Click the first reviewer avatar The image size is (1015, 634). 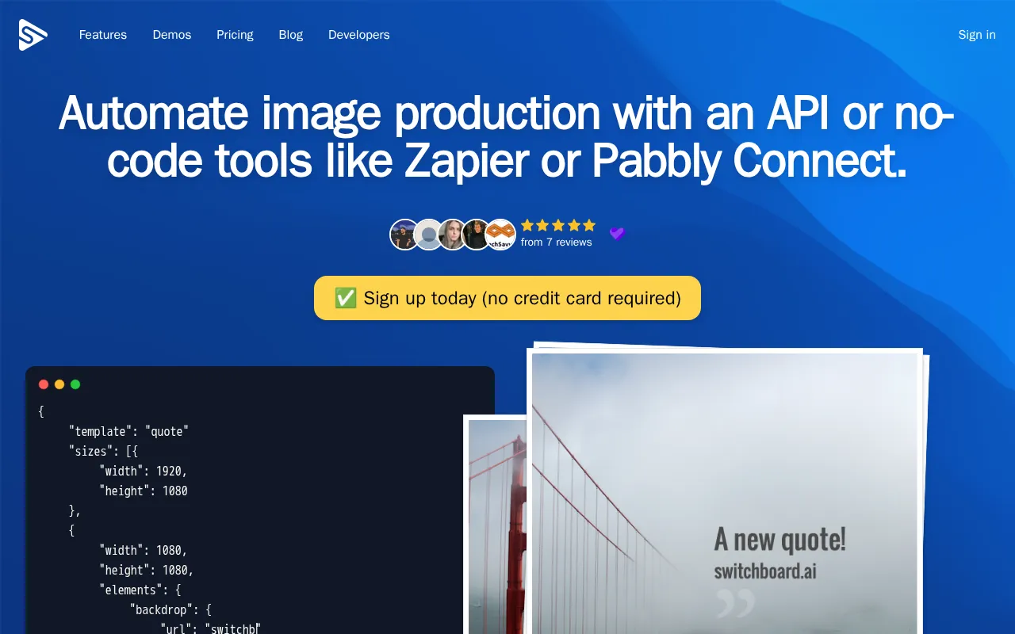(x=404, y=235)
